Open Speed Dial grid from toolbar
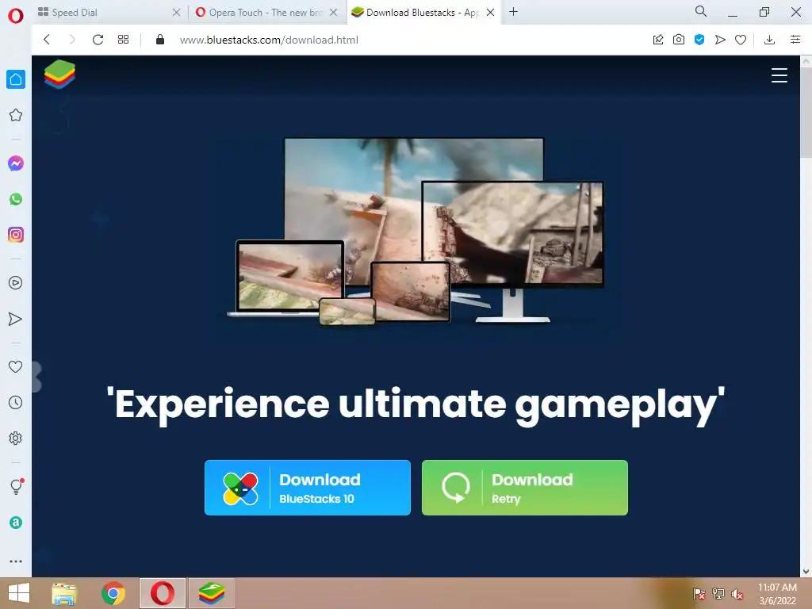This screenshot has width=812, height=609. click(123, 40)
